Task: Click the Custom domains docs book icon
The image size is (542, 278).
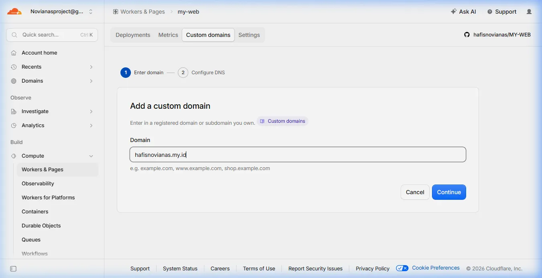Action: point(262,121)
